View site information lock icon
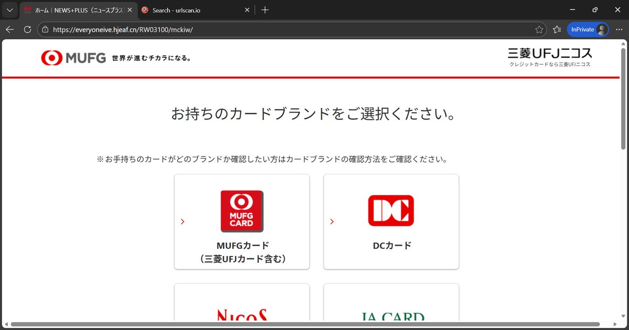Viewport: 629px width, 330px height. 45,30
